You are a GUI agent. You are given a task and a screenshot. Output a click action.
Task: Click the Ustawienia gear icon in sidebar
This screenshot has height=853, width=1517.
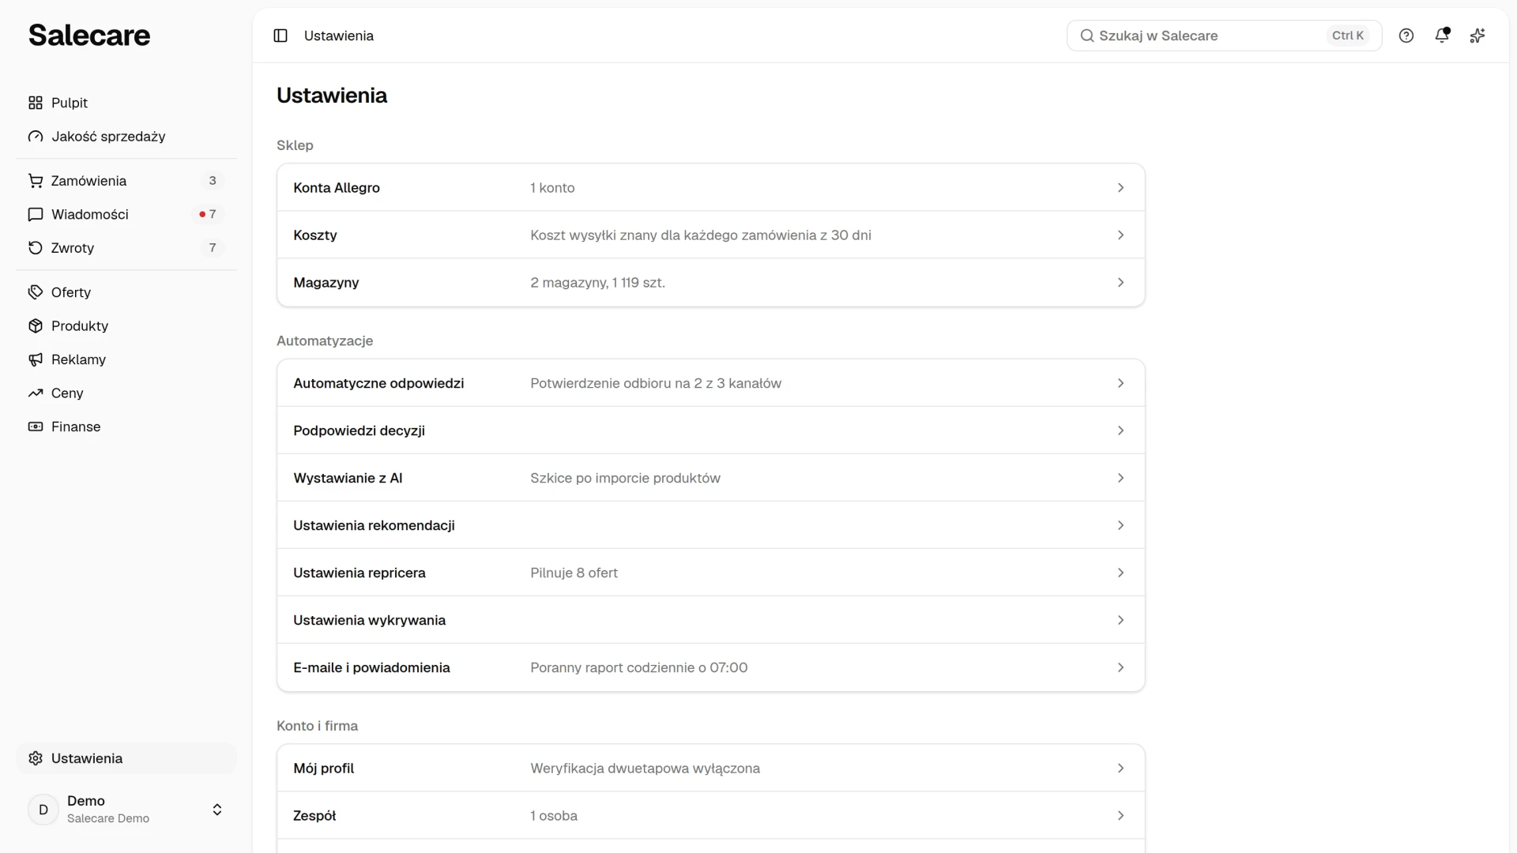click(x=36, y=758)
